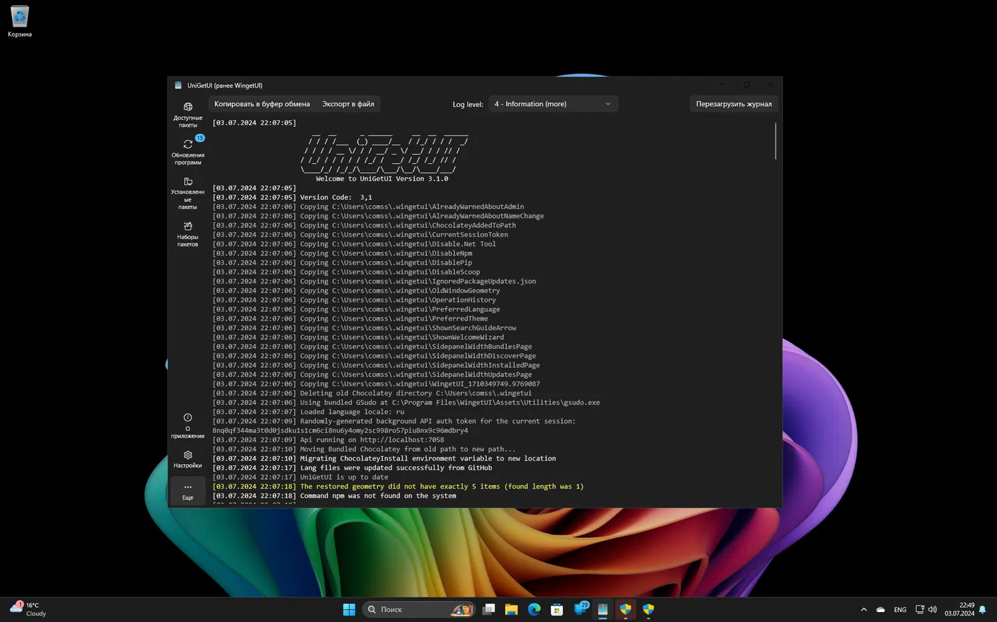Click 'Migrating ChocolateyInstall environment variable' line
The width and height of the screenshot is (997, 622).
(x=384, y=458)
